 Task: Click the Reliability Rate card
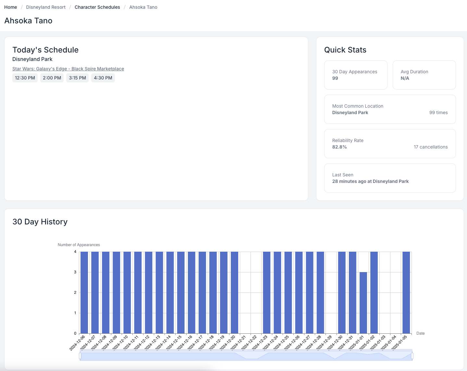[390, 144]
